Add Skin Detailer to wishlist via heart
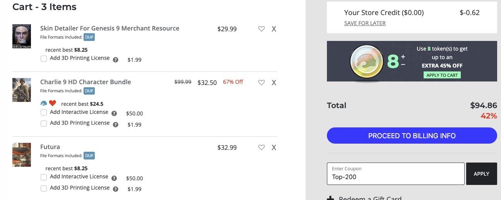This screenshot has height=200, width=501. tap(262, 29)
